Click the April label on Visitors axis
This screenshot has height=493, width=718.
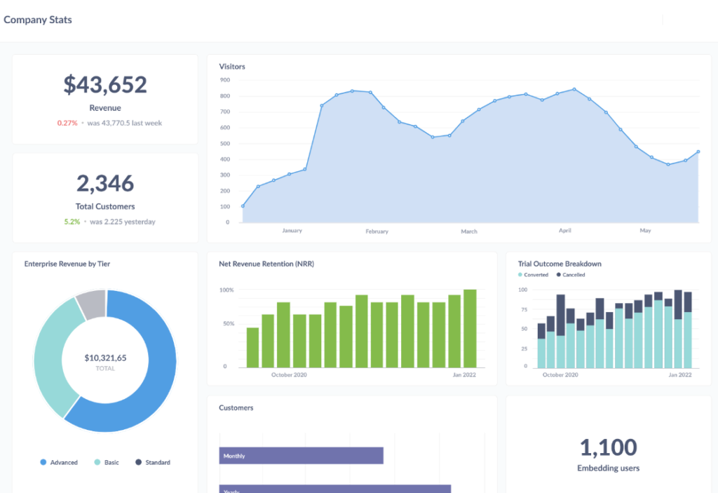coord(564,231)
